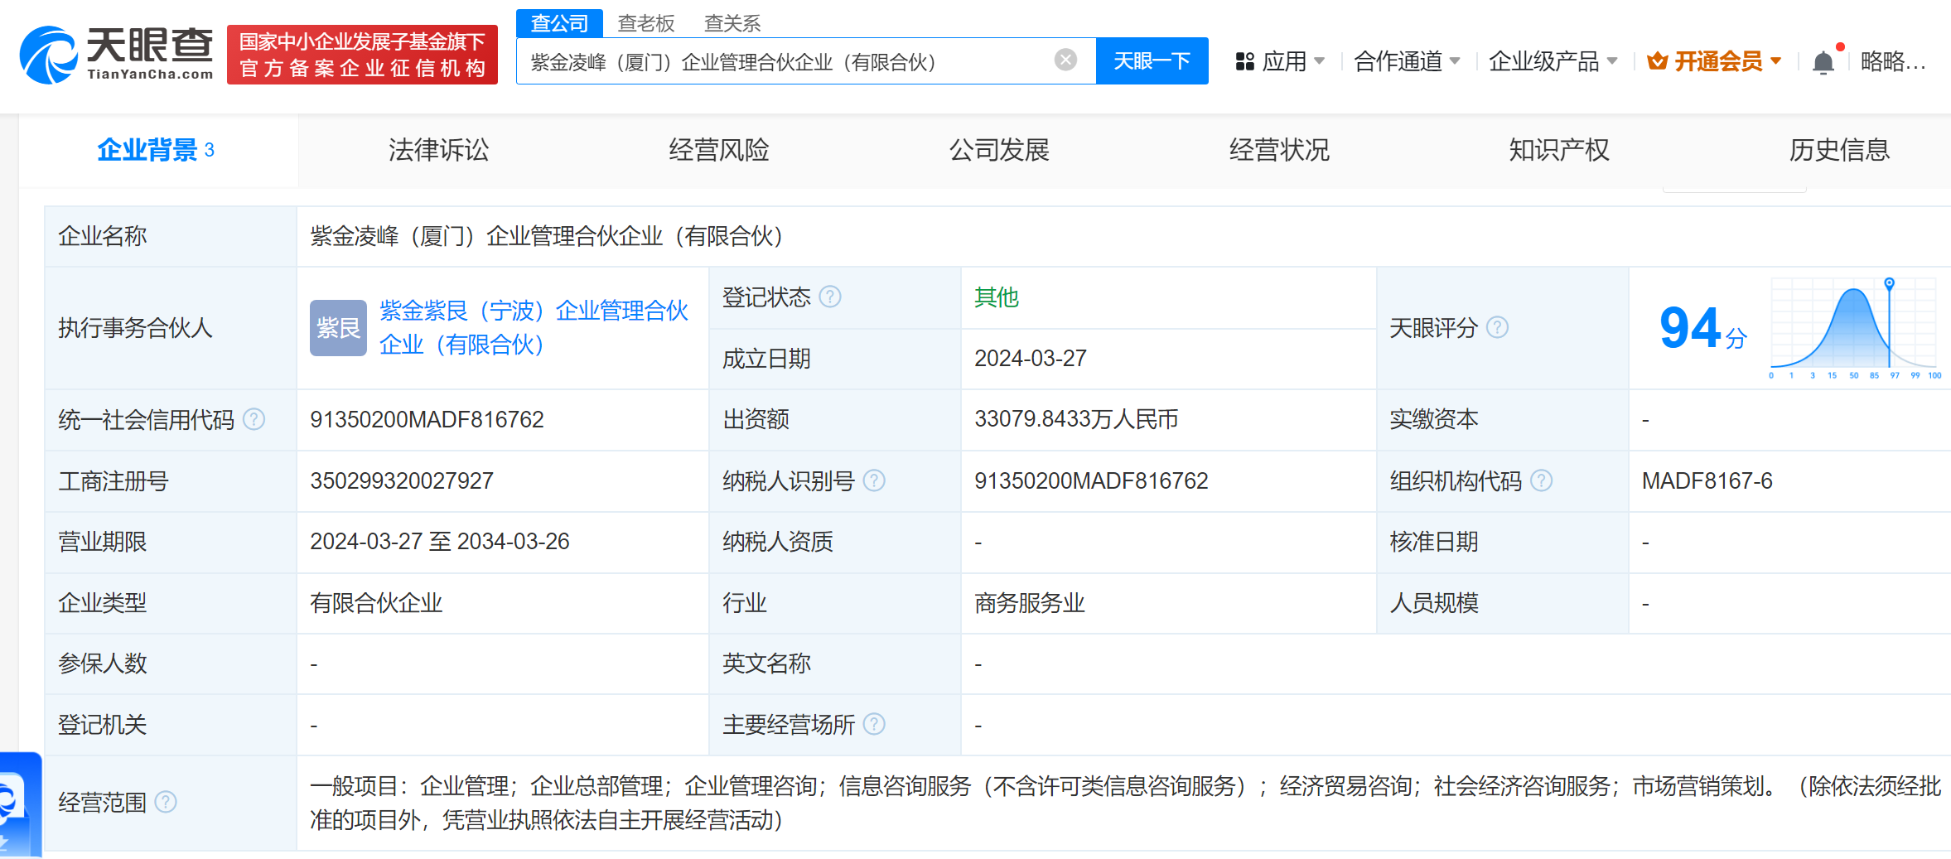Screen dimensions: 1951x859
Task: Click help icon beside 天眼评分
Action: [x=1497, y=328]
